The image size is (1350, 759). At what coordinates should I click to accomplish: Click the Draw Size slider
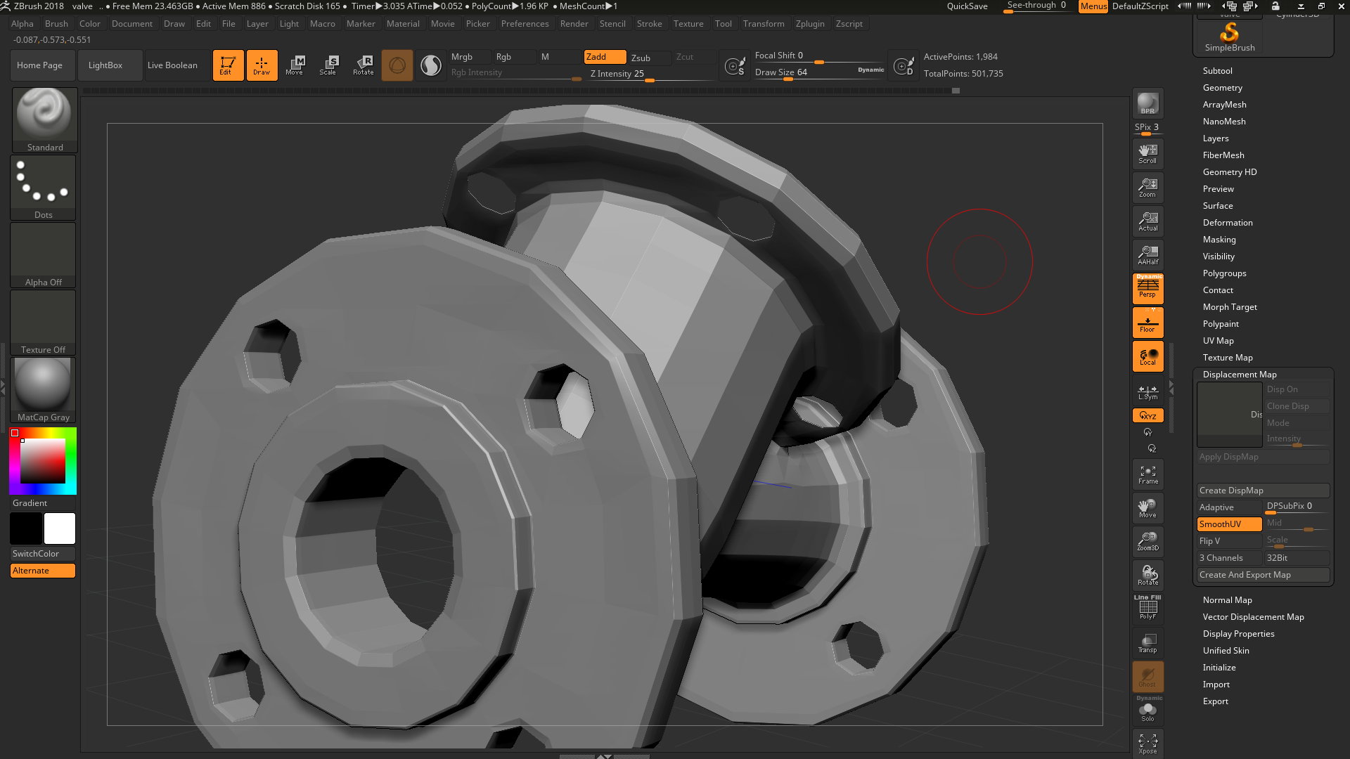pos(819,72)
